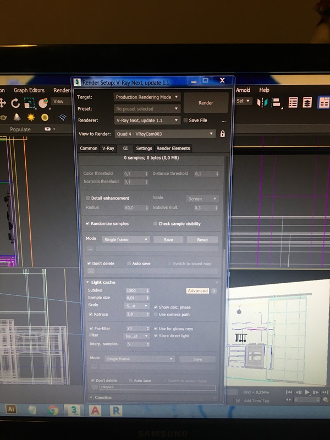The height and width of the screenshot is (440, 330).
Task: Open the Layer Explorer icon
Action: [307, 102]
